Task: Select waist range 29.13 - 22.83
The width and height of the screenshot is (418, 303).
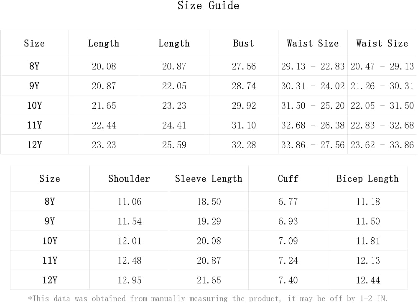Action: pos(313,66)
